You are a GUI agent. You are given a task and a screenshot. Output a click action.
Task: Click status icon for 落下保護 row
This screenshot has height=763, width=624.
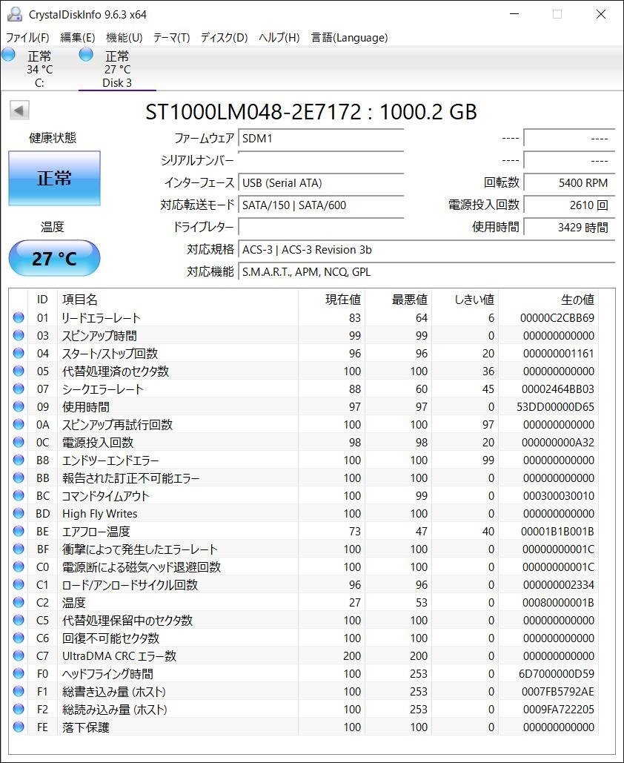19,727
